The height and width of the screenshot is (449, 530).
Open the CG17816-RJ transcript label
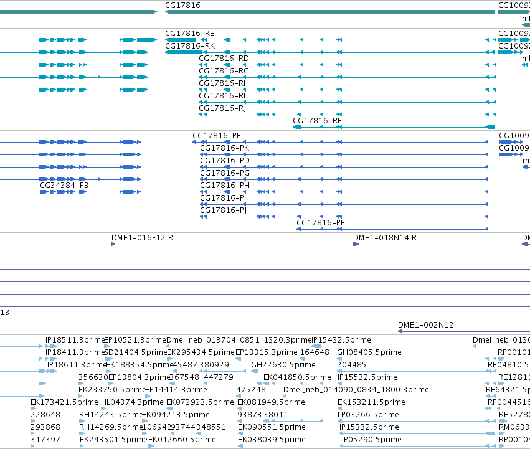[x=222, y=108]
